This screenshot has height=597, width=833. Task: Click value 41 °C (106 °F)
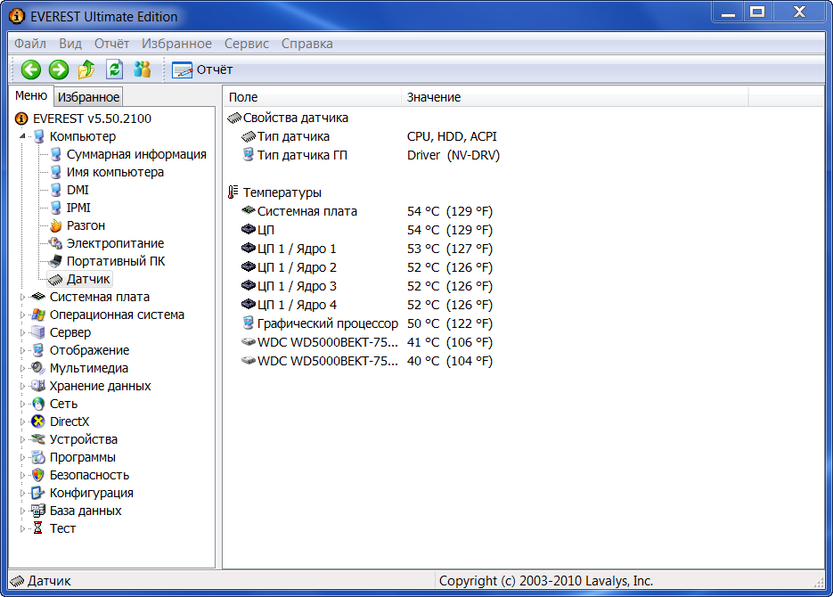[450, 342]
